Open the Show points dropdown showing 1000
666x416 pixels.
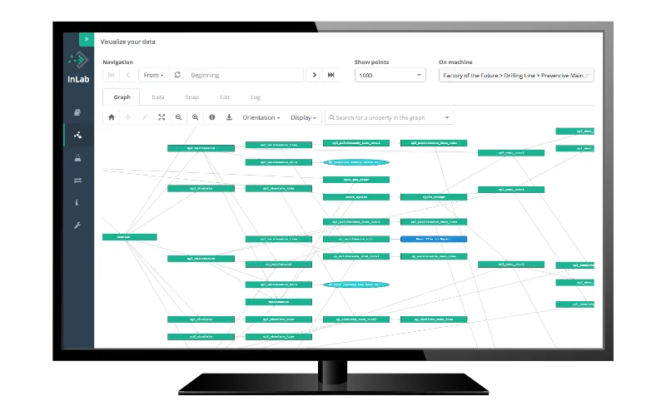(390, 75)
